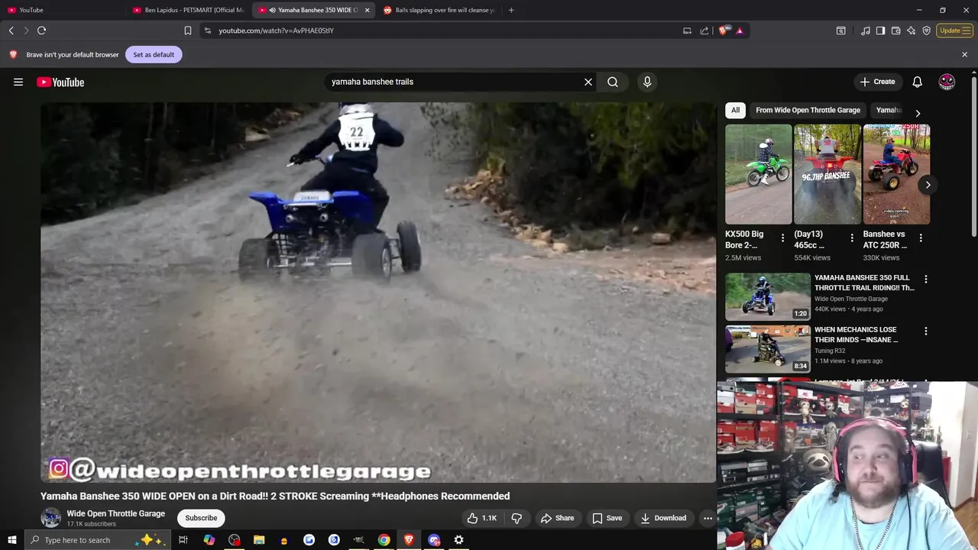The image size is (978, 550).
Task: Open the 96.7HP BANSHEE short thumbnail
Action: (827, 174)
